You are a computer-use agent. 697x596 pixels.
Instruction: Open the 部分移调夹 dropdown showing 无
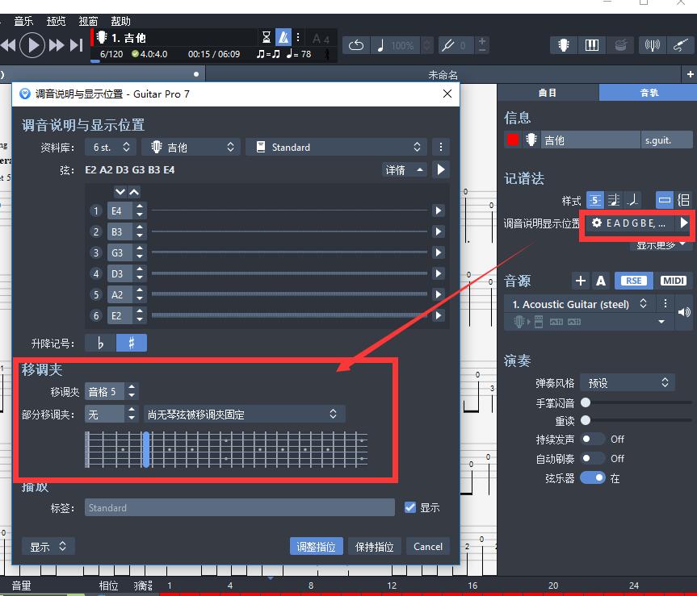tap(111, 413)
